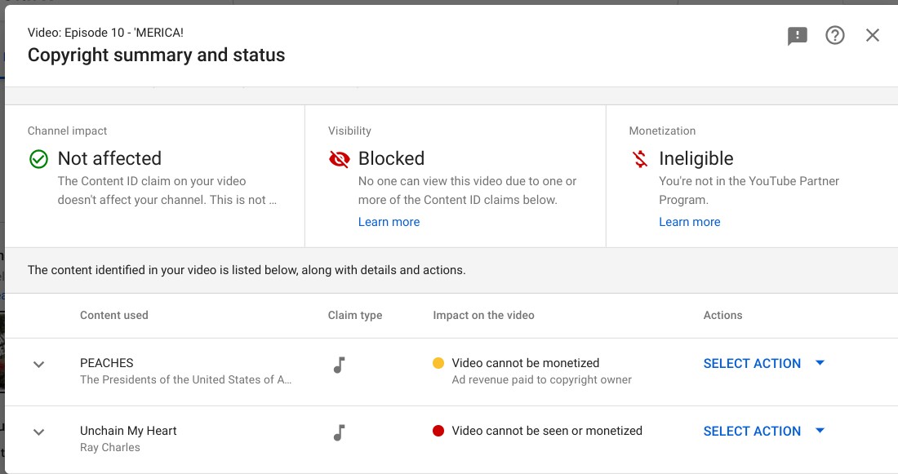This screenshot has height=474, width=898.
Task: Click the truncated Content ID claim description
Action: [167, 191]
